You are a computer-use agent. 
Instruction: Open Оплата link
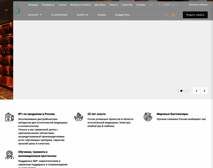114,5
